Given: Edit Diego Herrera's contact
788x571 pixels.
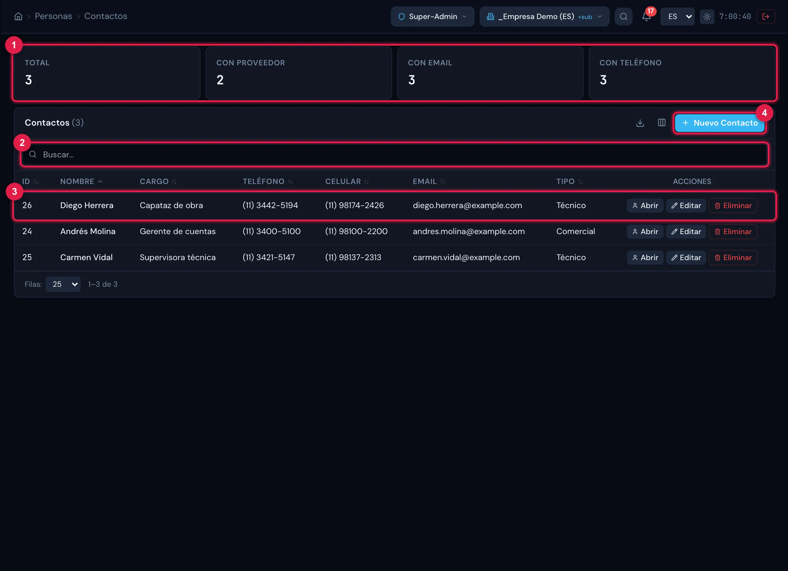Looking at the screenshot, I should [686, 205].
